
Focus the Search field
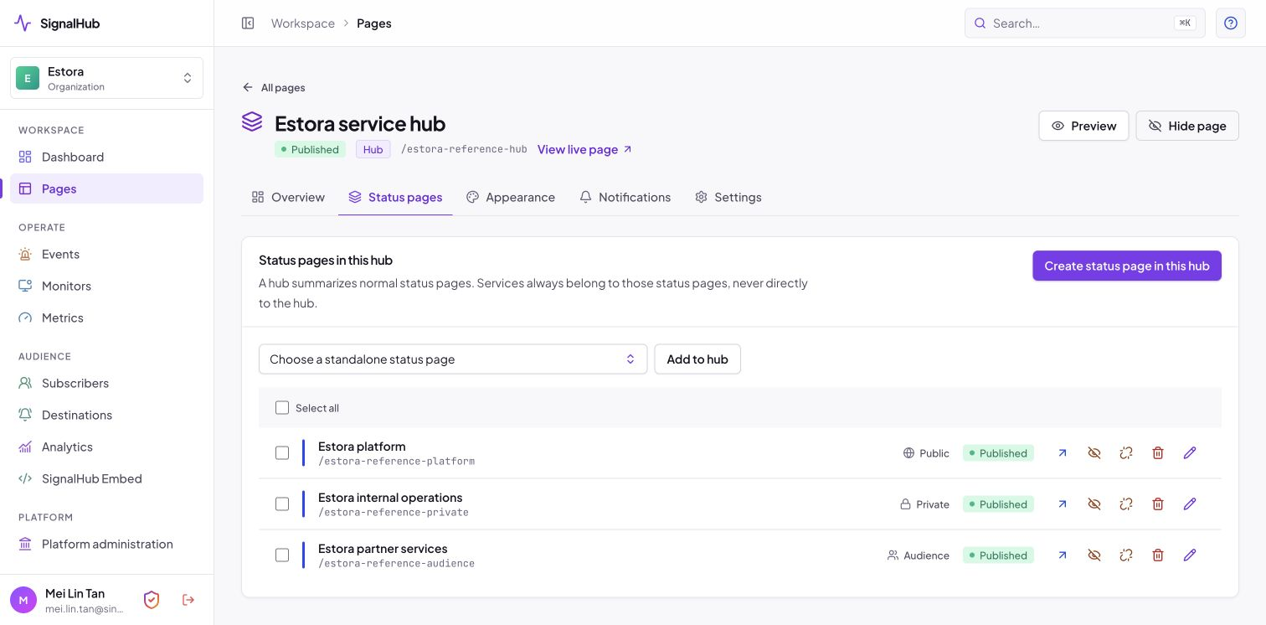click(x=1085, y=23)
